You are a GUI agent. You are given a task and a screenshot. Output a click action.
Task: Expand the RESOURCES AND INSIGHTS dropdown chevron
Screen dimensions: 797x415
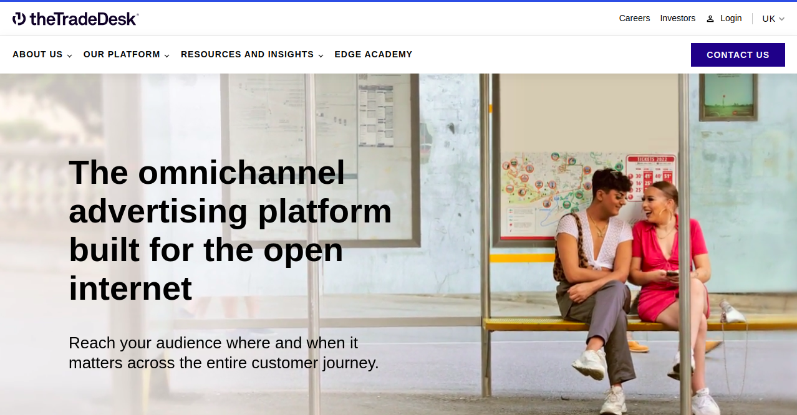[321, 55]
